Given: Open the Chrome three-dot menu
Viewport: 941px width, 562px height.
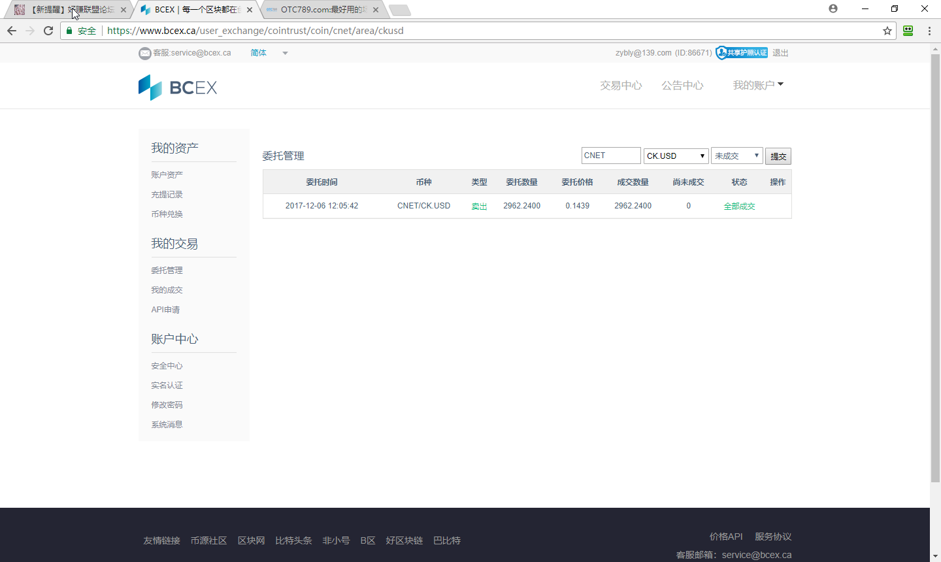Looking at the screenshot, I should click(x=929, y=31).
